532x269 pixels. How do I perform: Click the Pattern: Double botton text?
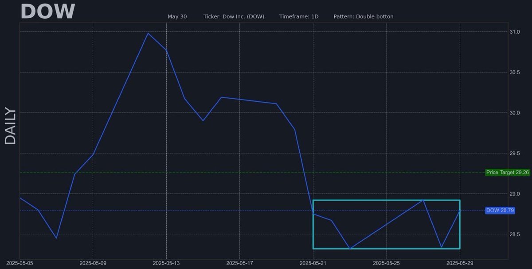(x=364, y=16)
